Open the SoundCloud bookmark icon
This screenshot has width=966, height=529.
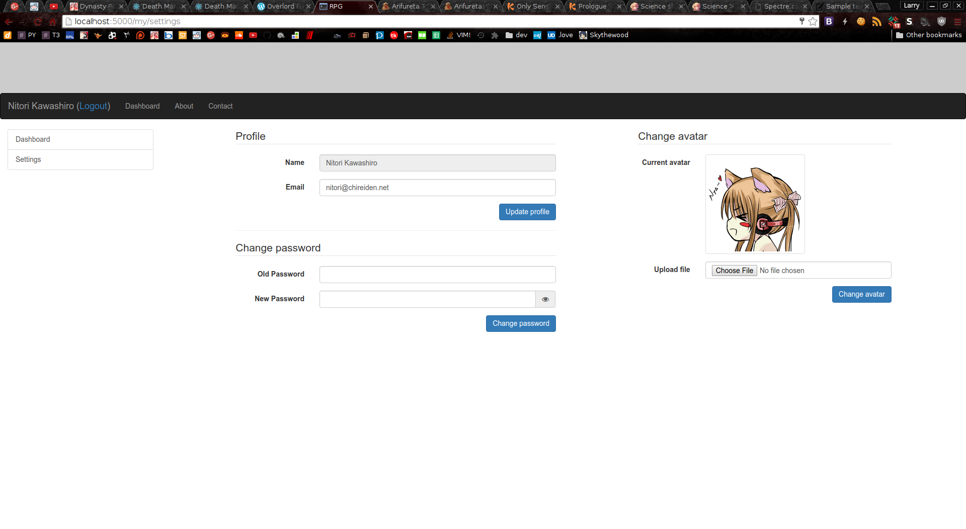pyautogui.click(x=239, y=35)
